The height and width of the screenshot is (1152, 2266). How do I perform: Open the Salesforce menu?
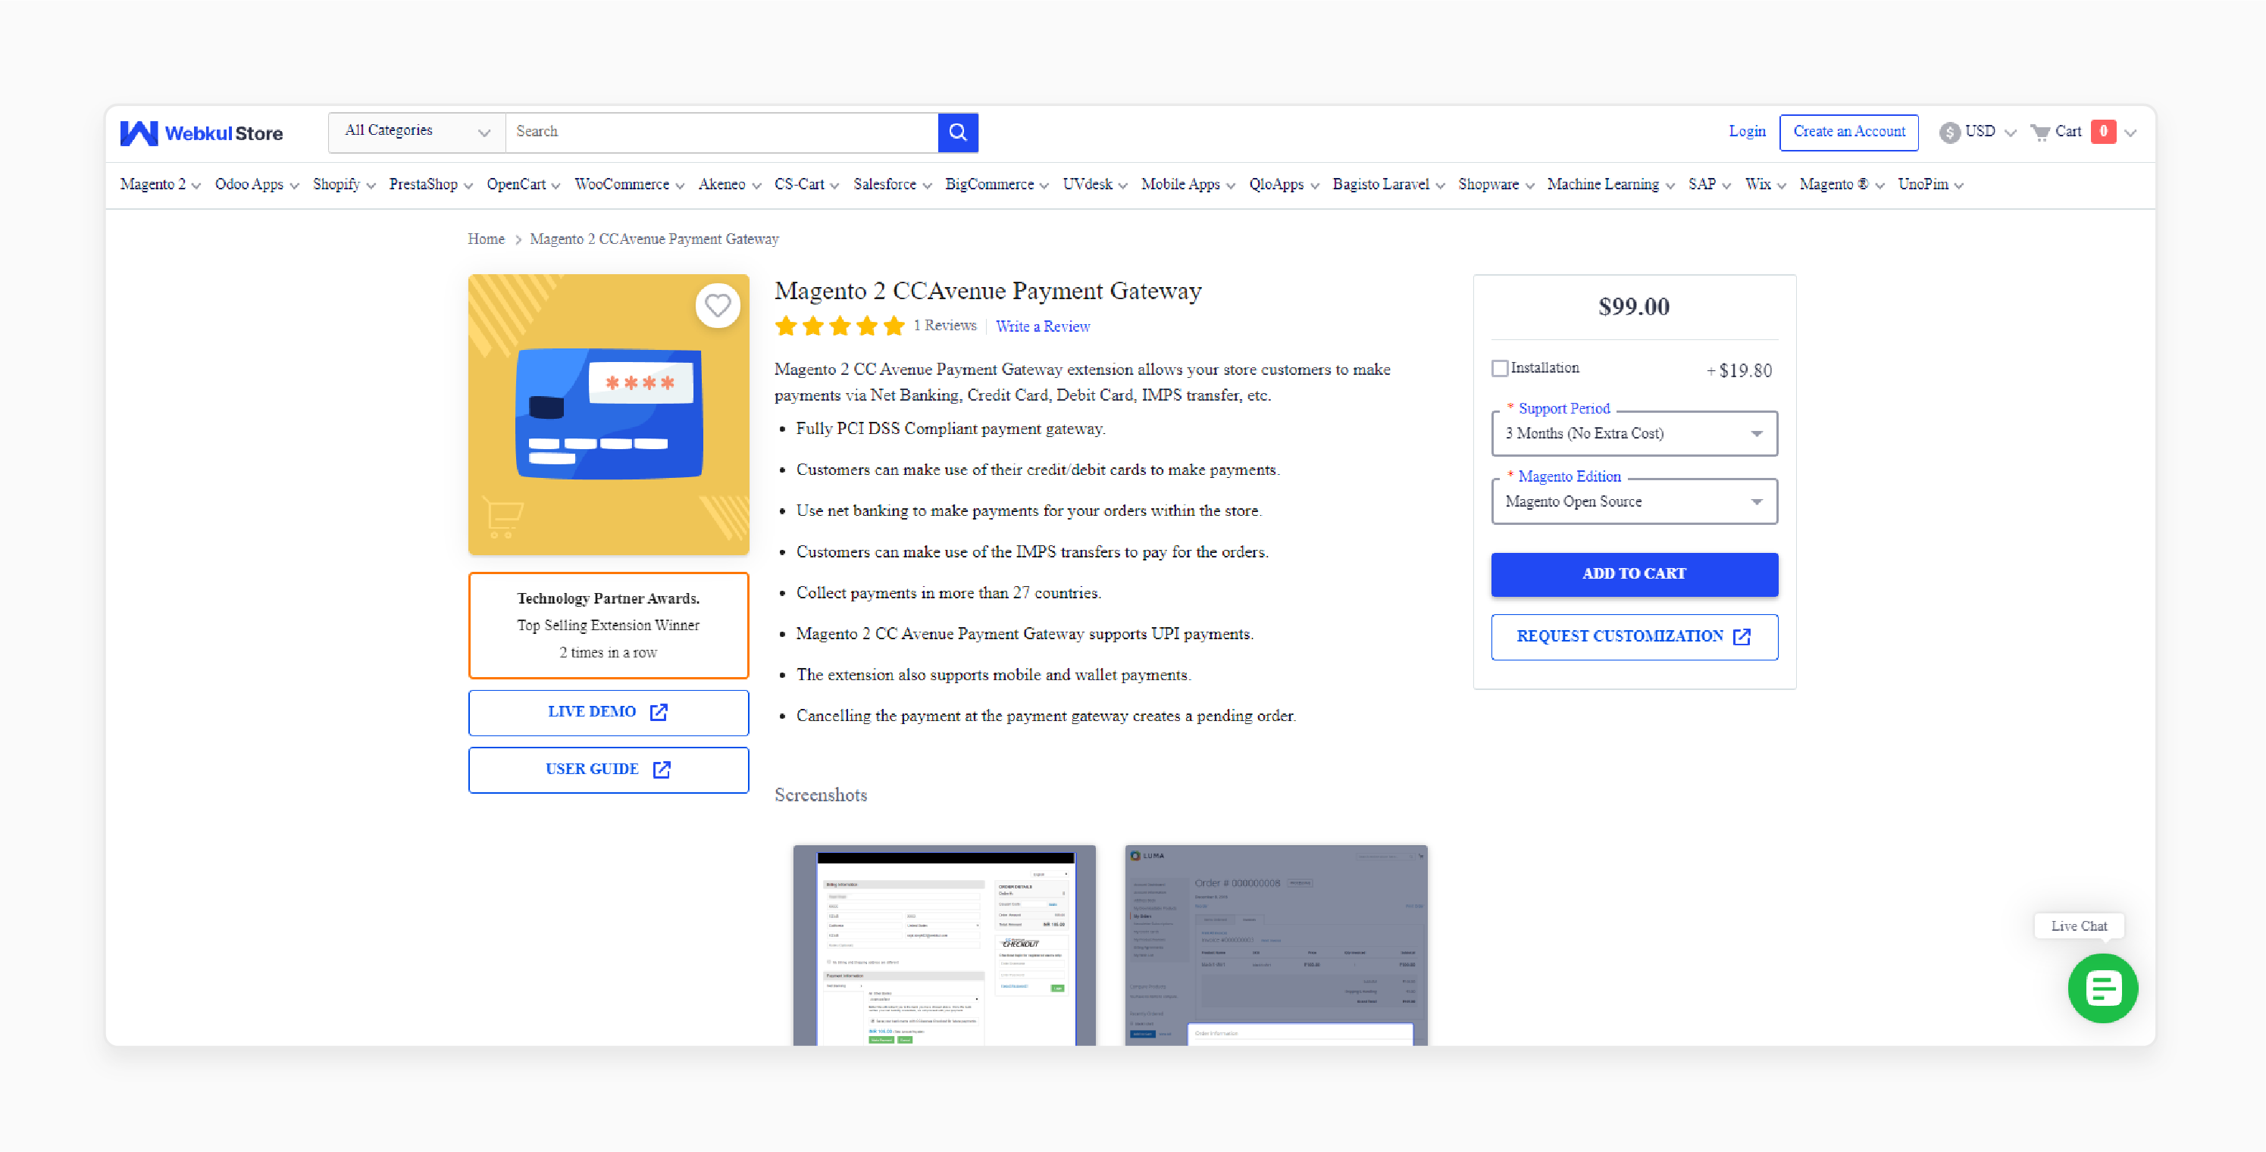[x=892, y=185]
